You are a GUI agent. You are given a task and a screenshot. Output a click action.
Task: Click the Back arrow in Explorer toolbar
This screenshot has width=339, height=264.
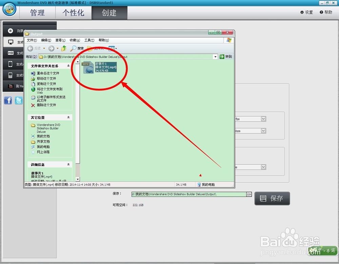(30, 48)
